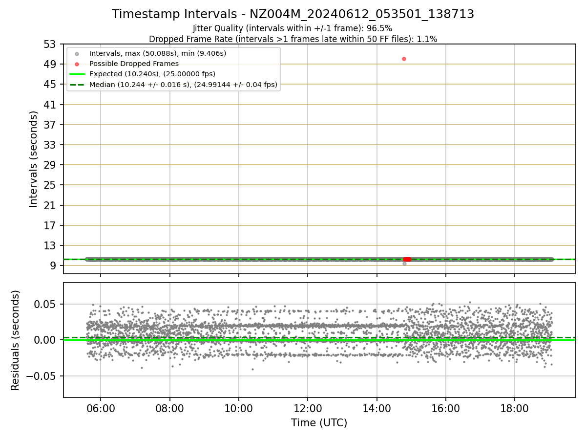Click the 18:00 x-axis tick label
Image resolution: width=586 pixels, height=440 pixels.
[x=515, y=409]
